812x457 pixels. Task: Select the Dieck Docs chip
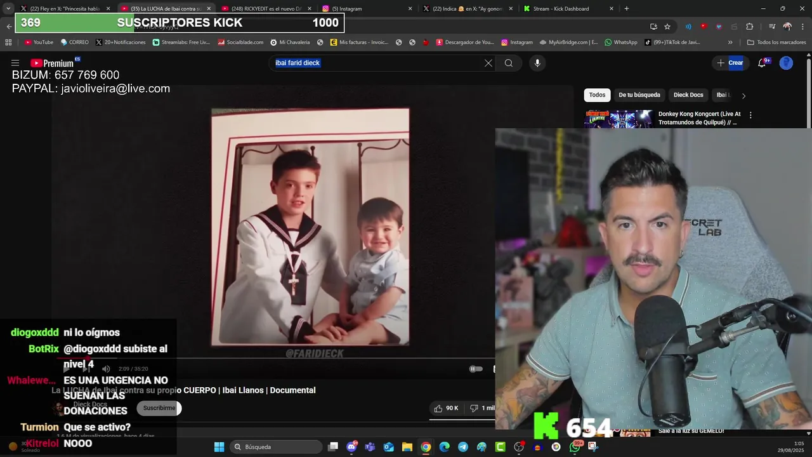tap(688, 95)
